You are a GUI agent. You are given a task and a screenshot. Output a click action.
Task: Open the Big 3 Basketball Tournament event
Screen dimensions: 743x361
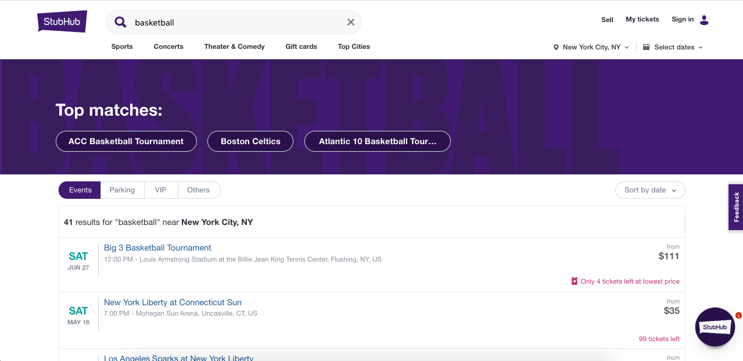pyautogui.click(x=157, y=248)
